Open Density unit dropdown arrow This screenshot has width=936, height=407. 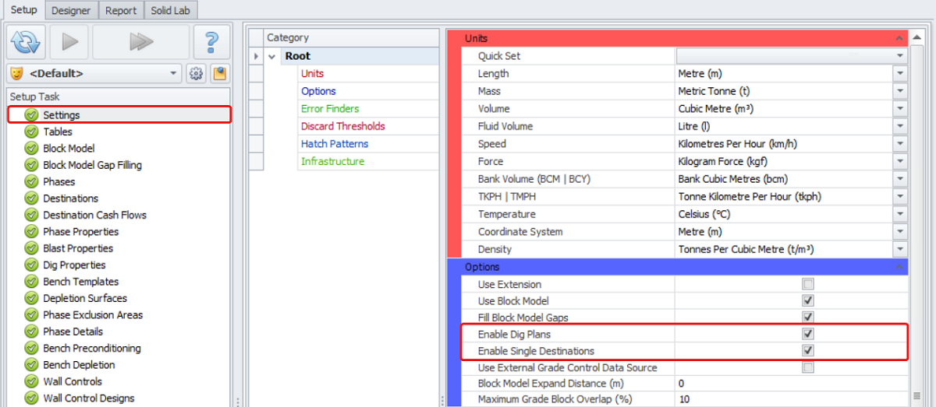900,249
